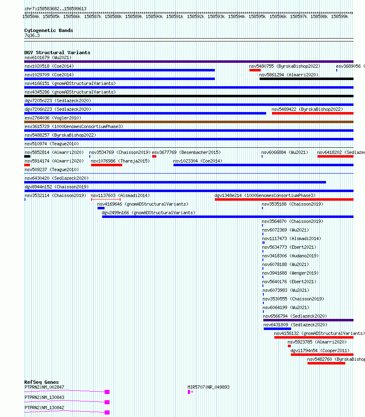The width and height of the screenshot is (365, 417).
Task: Open nsv6078188 (Wu2021) label
Action: 285,264
